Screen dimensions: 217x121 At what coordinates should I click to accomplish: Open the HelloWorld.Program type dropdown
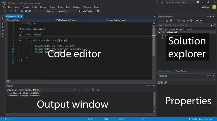click(81, 20)
